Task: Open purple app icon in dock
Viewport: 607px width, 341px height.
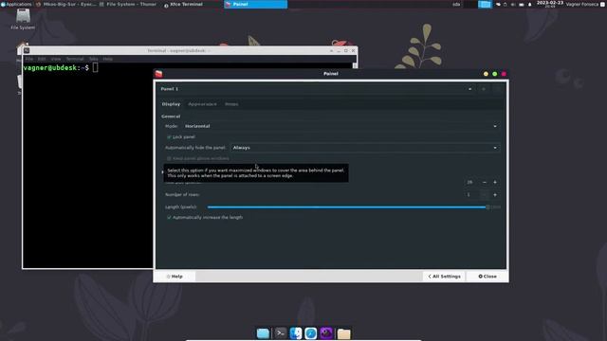Action: 326,333
